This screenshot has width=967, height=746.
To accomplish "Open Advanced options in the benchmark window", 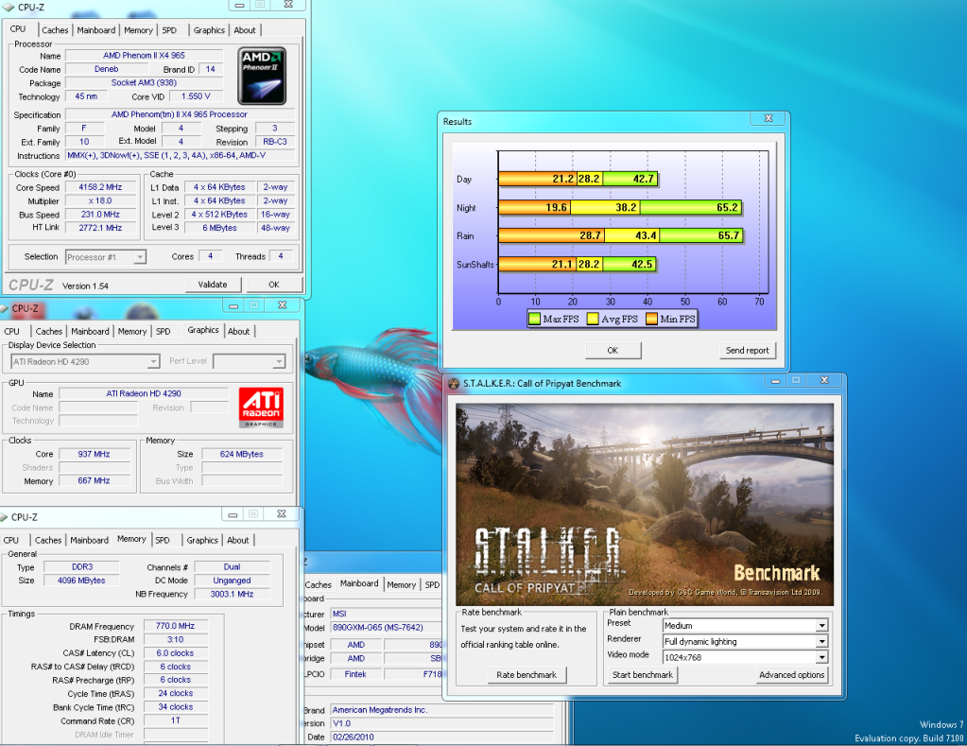I will 791,675.
